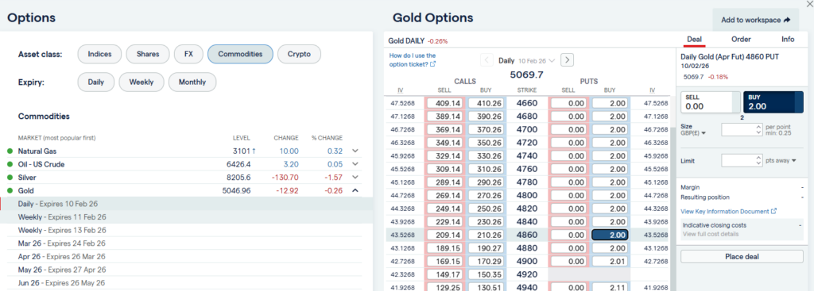Click the external-link icon beside Key Information Document
Viewport: 814px width, 291px height.
[x=773, y=211]
